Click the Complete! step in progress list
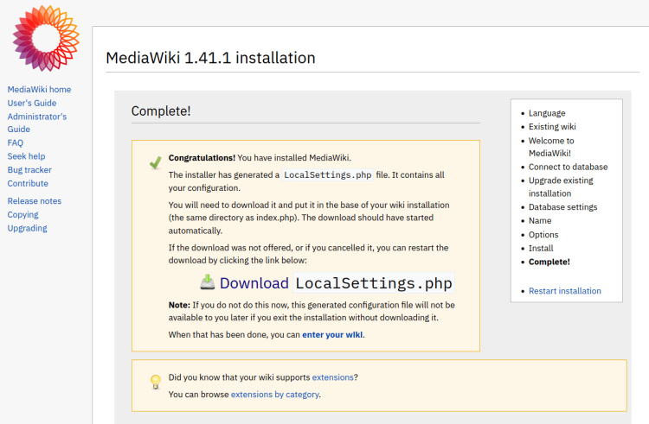The width and height of the screenshot is (649, 424). [x=549, y=262]
